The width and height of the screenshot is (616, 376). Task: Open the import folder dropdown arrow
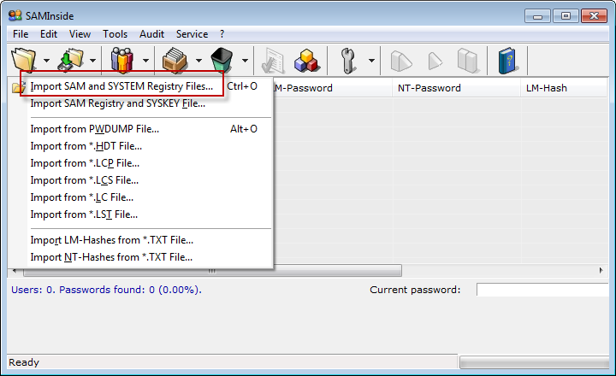pyautogui.click(x=46, y=61)
